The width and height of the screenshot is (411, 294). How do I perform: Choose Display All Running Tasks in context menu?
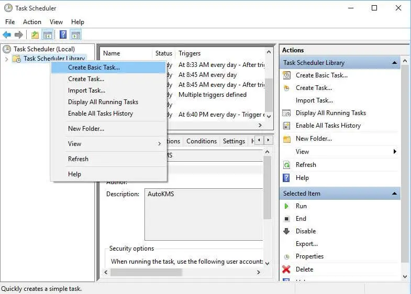click(x=109, y=102)
